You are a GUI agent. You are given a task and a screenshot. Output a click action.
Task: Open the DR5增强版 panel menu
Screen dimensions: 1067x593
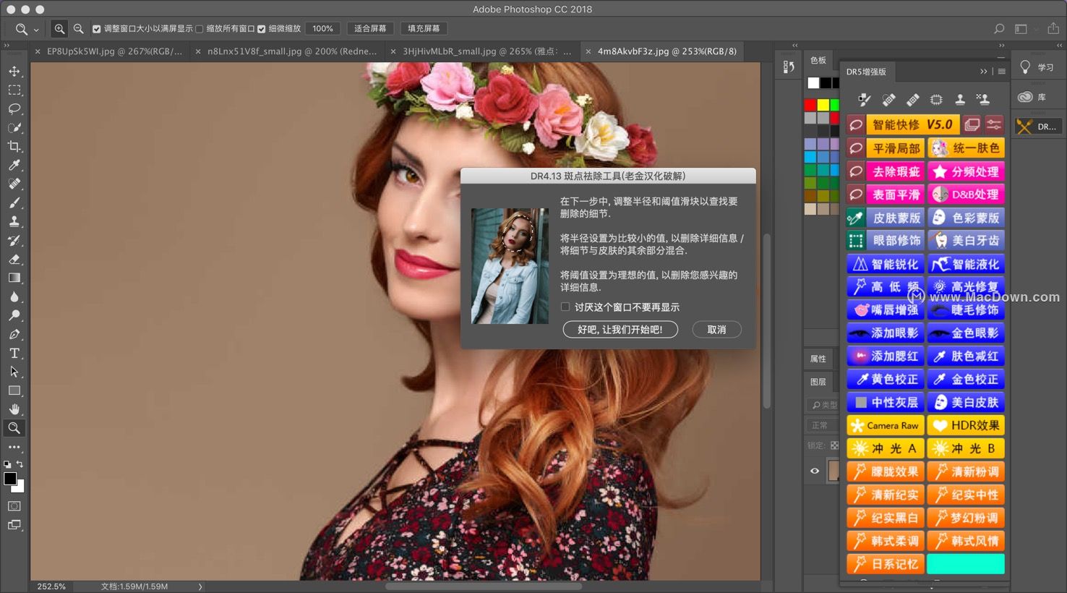coord(1001,72)
